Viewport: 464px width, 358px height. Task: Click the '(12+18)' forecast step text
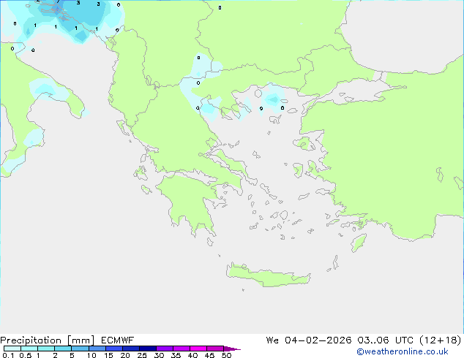click(441, 340)
